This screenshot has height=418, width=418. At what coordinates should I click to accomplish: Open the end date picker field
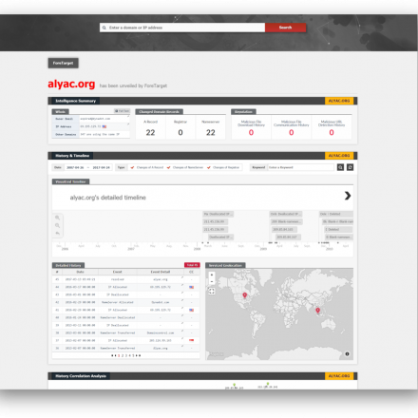pos(101,167)
